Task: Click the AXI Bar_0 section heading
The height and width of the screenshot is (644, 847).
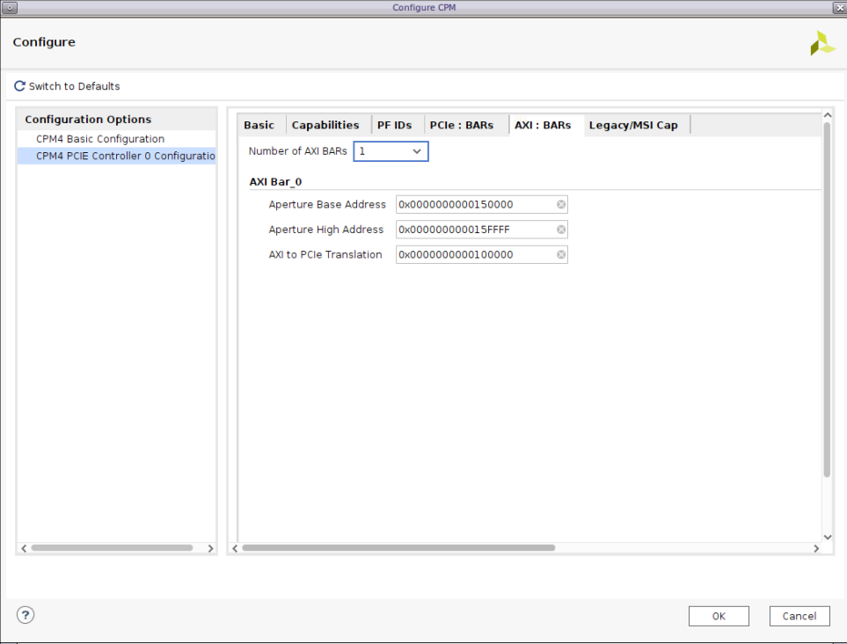Action: pos(275,182)
